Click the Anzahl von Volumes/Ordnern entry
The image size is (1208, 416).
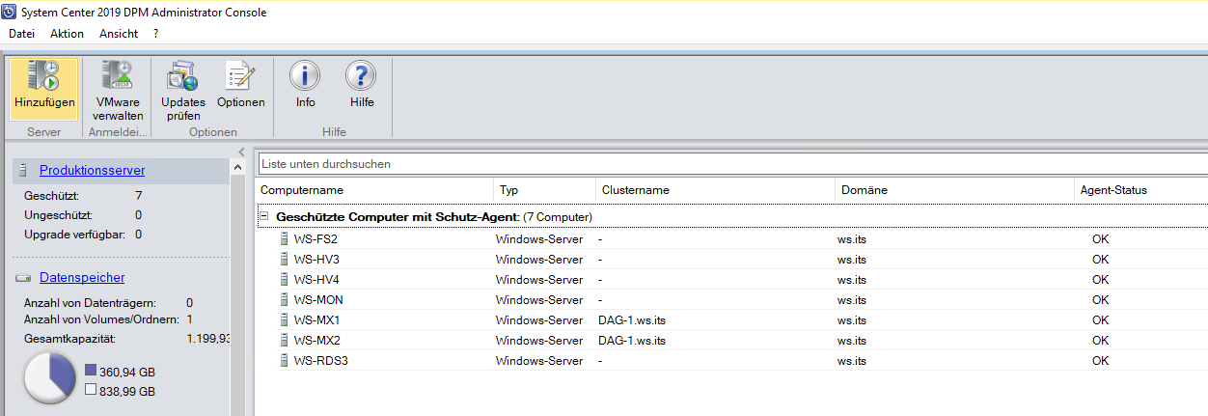108,319
